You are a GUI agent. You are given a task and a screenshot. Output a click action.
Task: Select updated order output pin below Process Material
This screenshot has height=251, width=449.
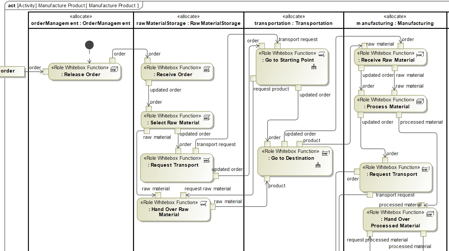361,115
